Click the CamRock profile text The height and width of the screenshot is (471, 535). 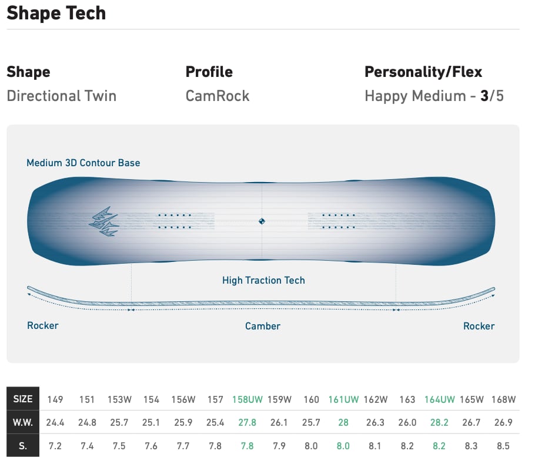218,96
